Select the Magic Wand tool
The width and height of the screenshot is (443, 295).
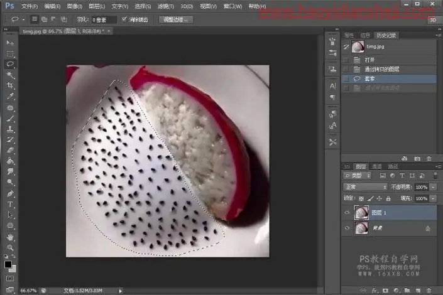10,75
